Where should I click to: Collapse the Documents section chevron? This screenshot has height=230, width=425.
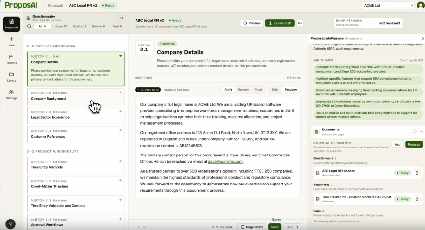(421, 132)
